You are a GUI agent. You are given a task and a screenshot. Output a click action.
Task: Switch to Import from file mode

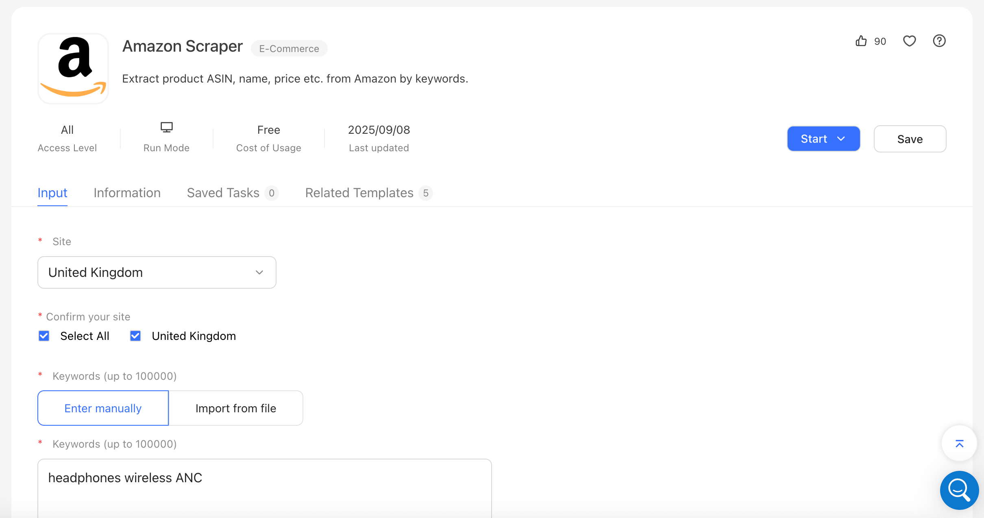[x=235, y=408]
